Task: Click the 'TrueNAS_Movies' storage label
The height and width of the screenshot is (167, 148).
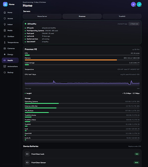Action: (x=30, y=115)
